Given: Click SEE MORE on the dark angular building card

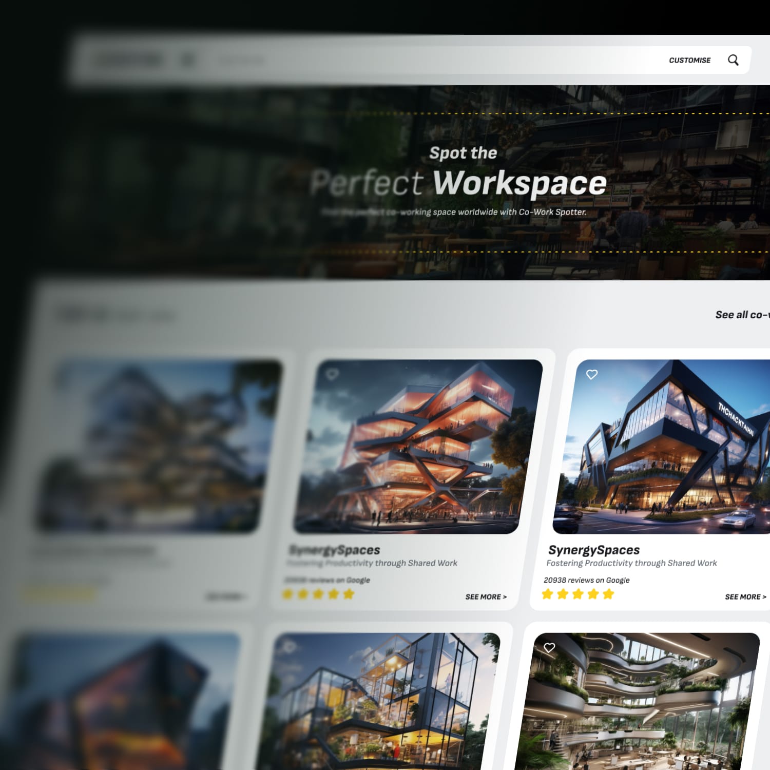Looking at the screenshot, I should 745,596.
